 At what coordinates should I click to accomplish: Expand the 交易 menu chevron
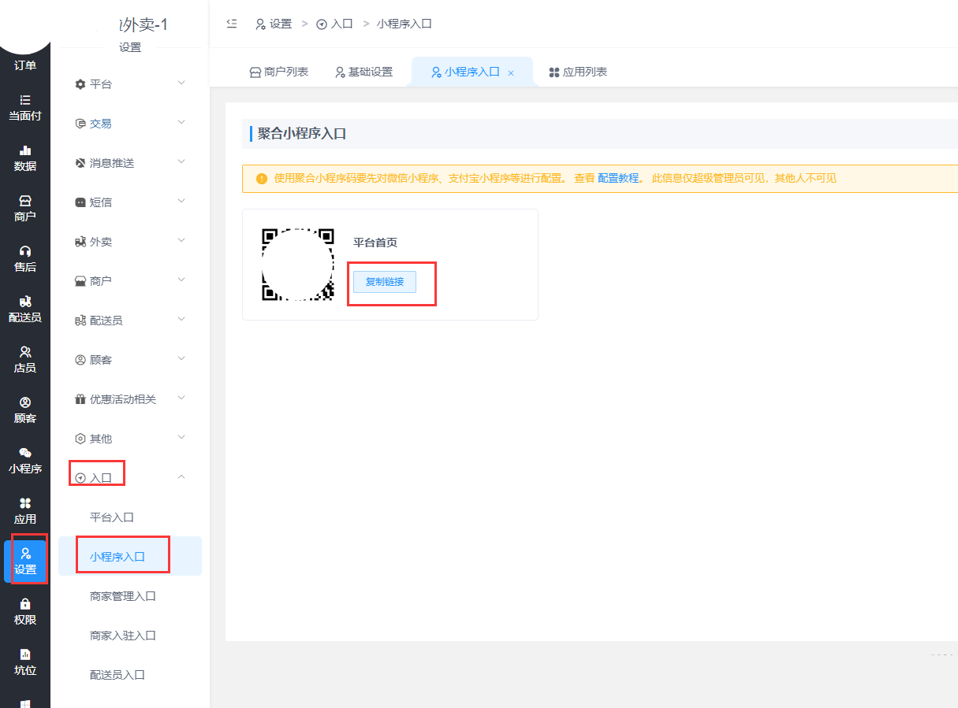point(181,122)
